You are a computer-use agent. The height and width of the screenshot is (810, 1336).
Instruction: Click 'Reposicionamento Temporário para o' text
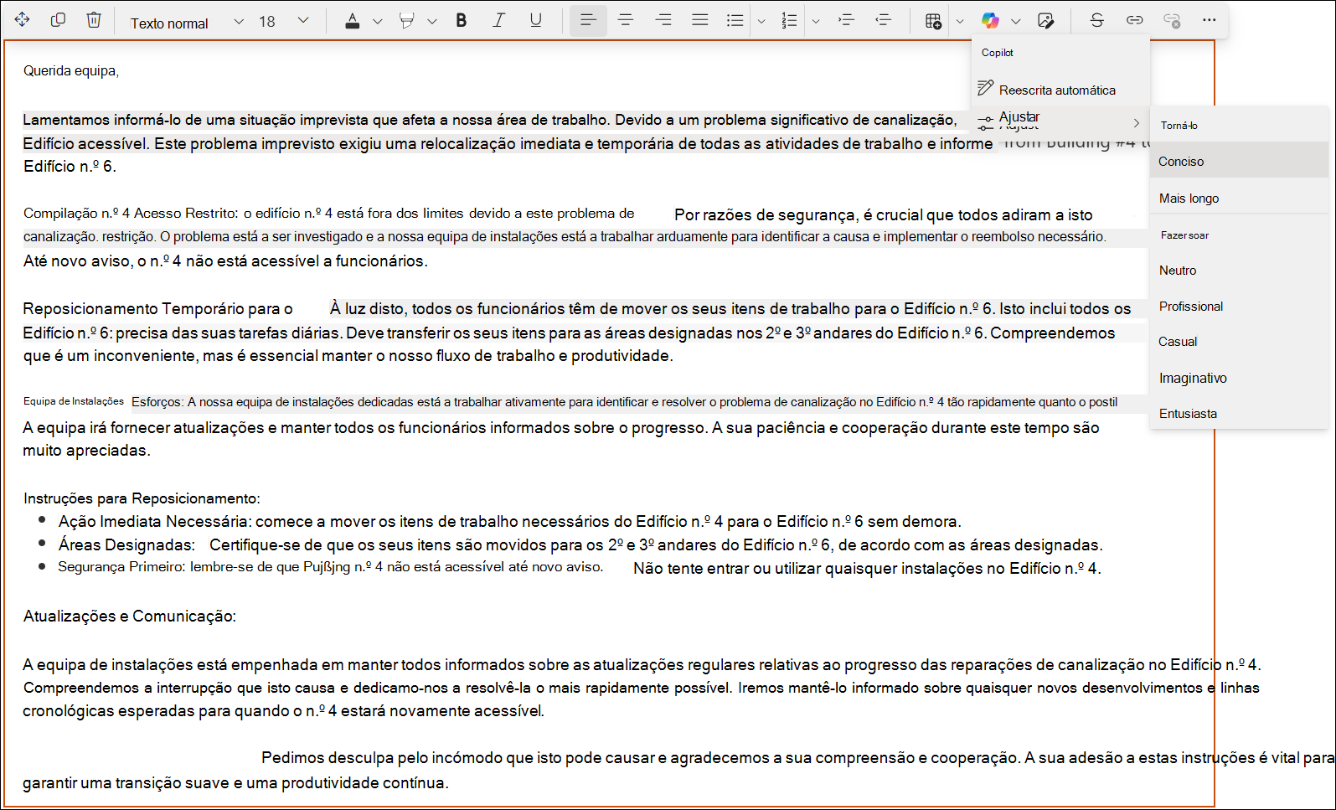[158, 309]
